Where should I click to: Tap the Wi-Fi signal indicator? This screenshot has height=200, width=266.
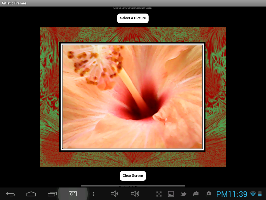tap(253, 194)
